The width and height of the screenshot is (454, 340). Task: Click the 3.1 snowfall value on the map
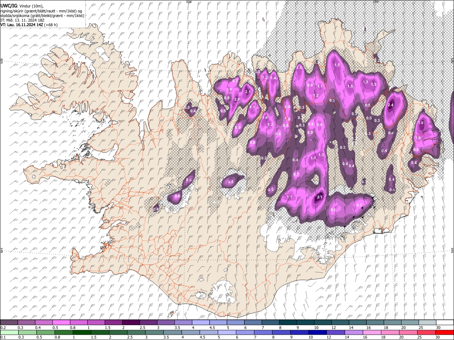[x=319, y=197]
